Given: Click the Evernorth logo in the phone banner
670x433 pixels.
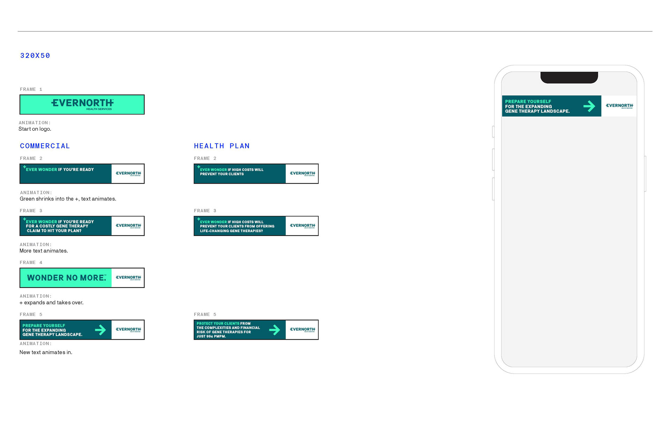Looking at the screenshot, I should coord(619,106).
